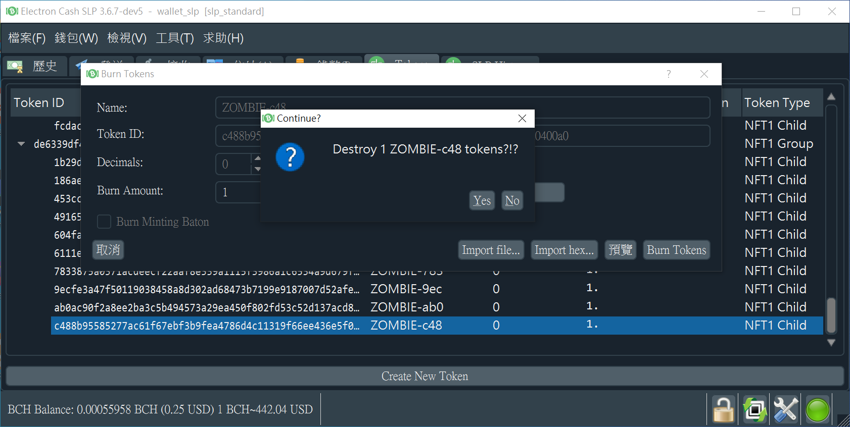Click token ID starting with ab0ac90f2a

(207, 307)
